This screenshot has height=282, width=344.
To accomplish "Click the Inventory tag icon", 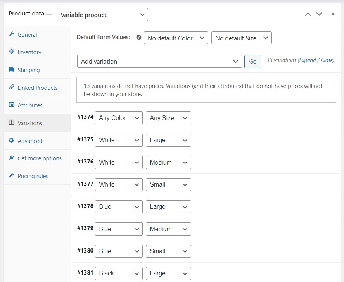I will tap(11, 52).
